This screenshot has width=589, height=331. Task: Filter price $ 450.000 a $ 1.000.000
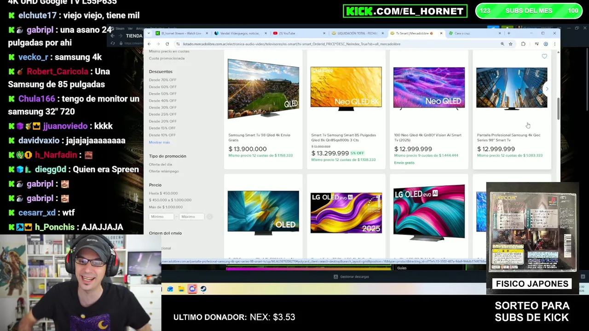(x=170, y=200)
